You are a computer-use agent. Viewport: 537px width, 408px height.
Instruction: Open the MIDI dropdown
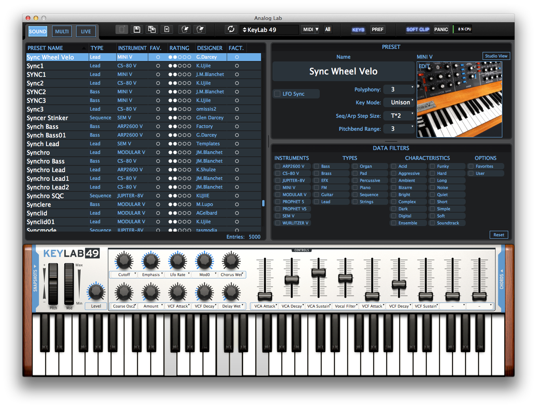pos(310,29)
